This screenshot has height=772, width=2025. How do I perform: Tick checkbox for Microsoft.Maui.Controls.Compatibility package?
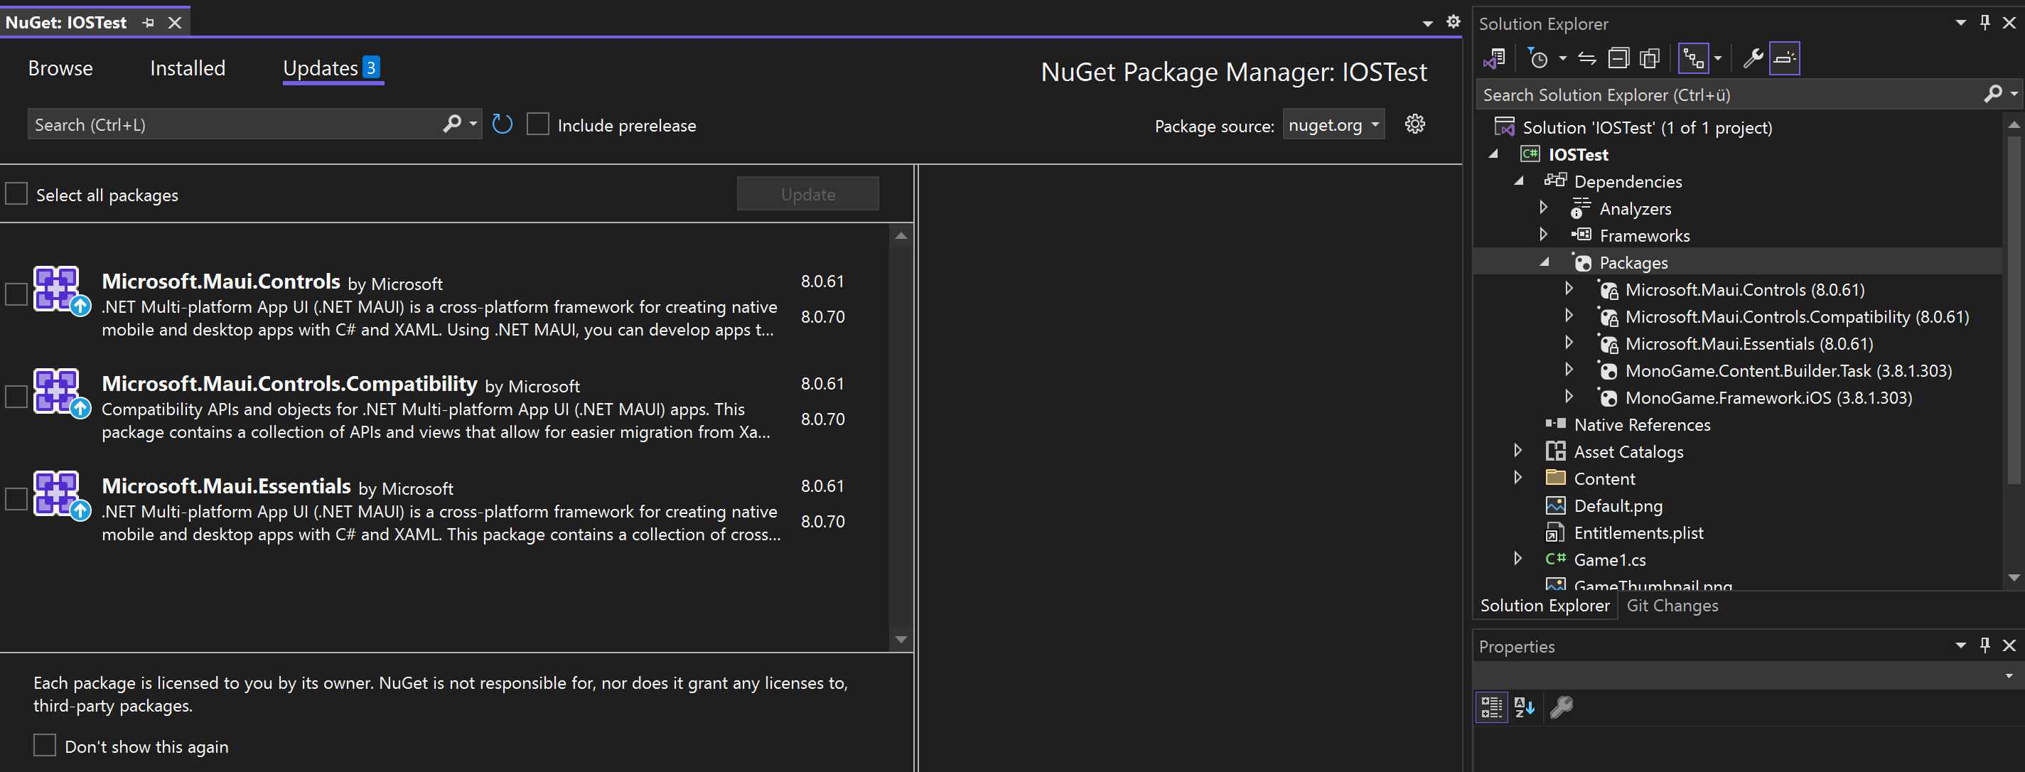click(x=16, y=396)
